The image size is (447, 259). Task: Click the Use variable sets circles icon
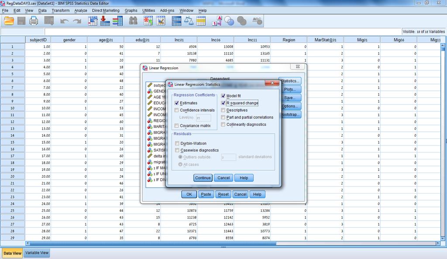229,21
